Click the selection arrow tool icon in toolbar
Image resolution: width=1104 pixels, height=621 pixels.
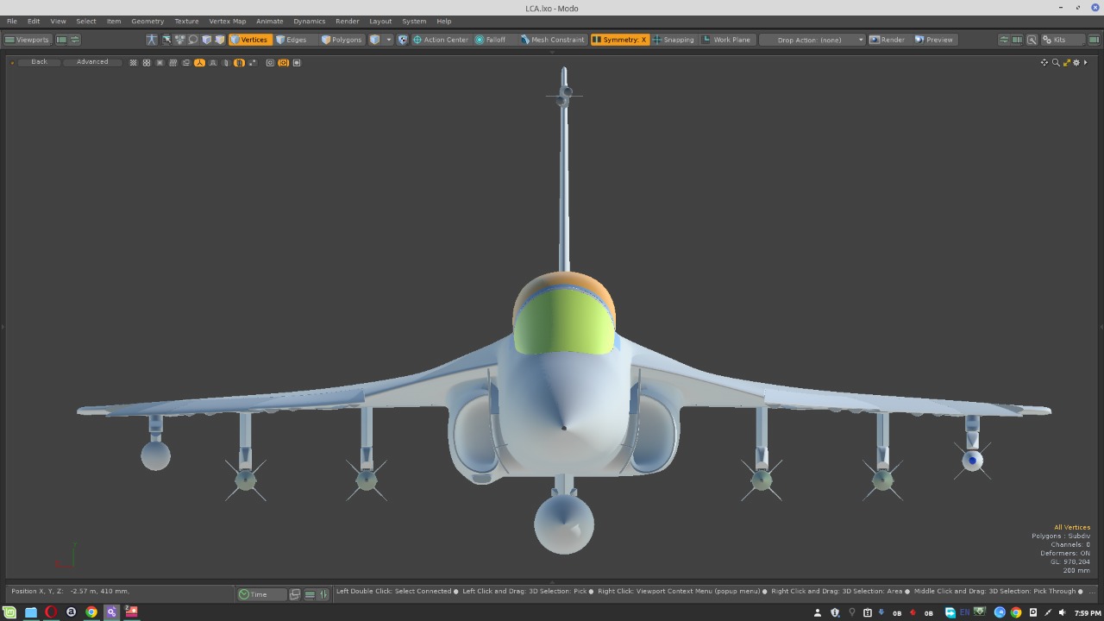166,40
